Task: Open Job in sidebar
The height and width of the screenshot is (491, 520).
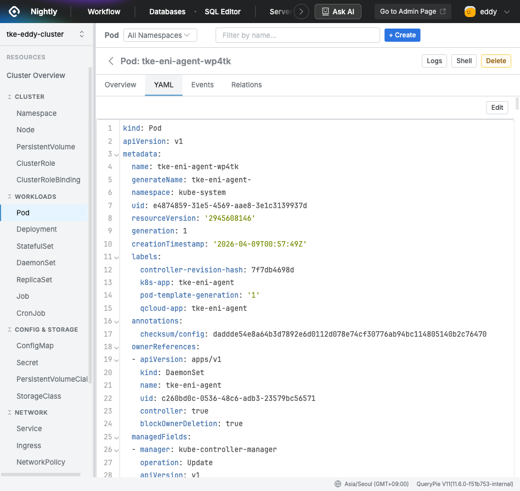Action: [23, 297]
